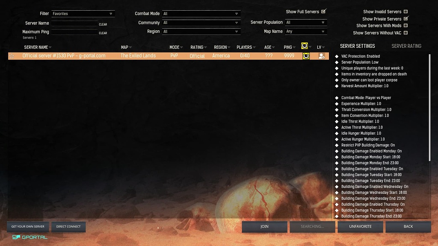Image resolution: width=438 pixels, height=246 pixels.
Task: Click the official server player icon in the LV column
Action: pos(321,56)
